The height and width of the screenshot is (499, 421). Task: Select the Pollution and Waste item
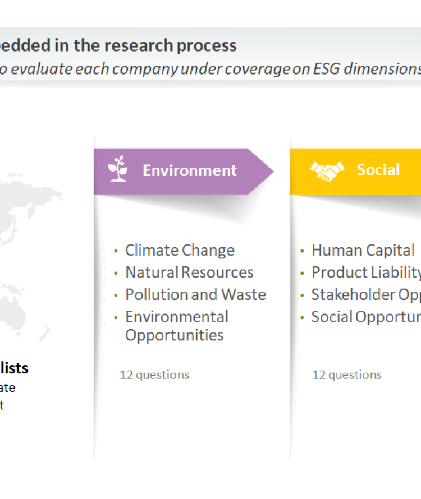[195, 294]
